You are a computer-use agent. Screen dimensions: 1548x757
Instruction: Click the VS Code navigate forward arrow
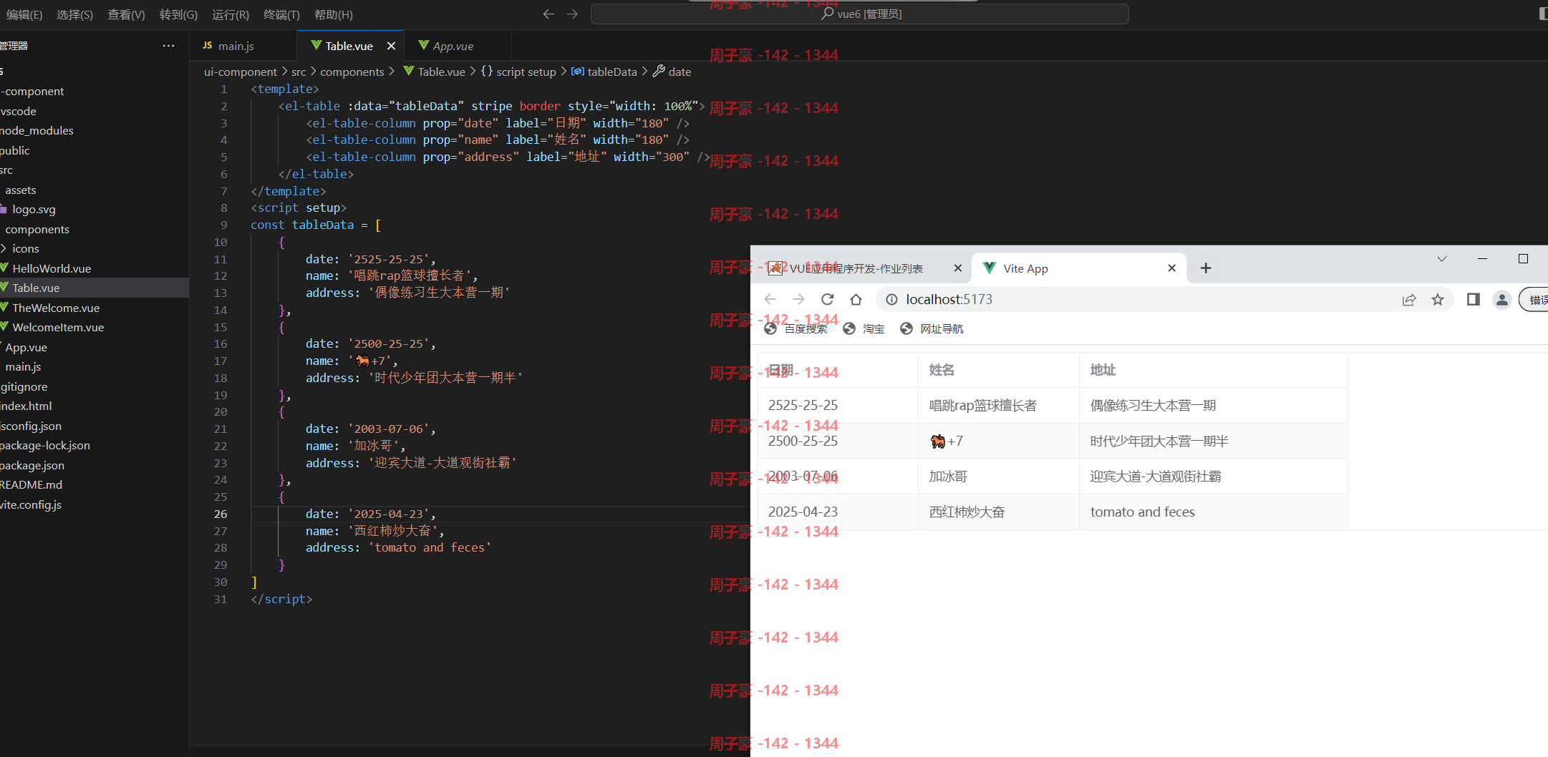(x=572, y=14)
